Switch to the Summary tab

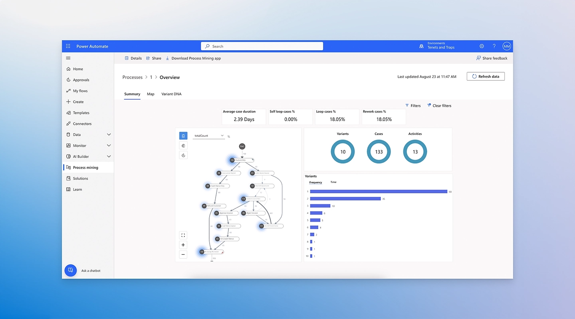point(132,94)
